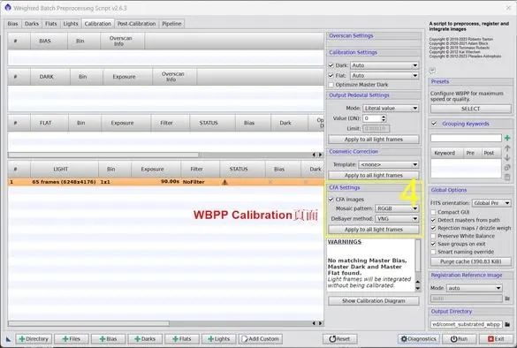Apply CFA settings to all light frames
The height and width of the screenshot is (348, 517).
point(374,230)
